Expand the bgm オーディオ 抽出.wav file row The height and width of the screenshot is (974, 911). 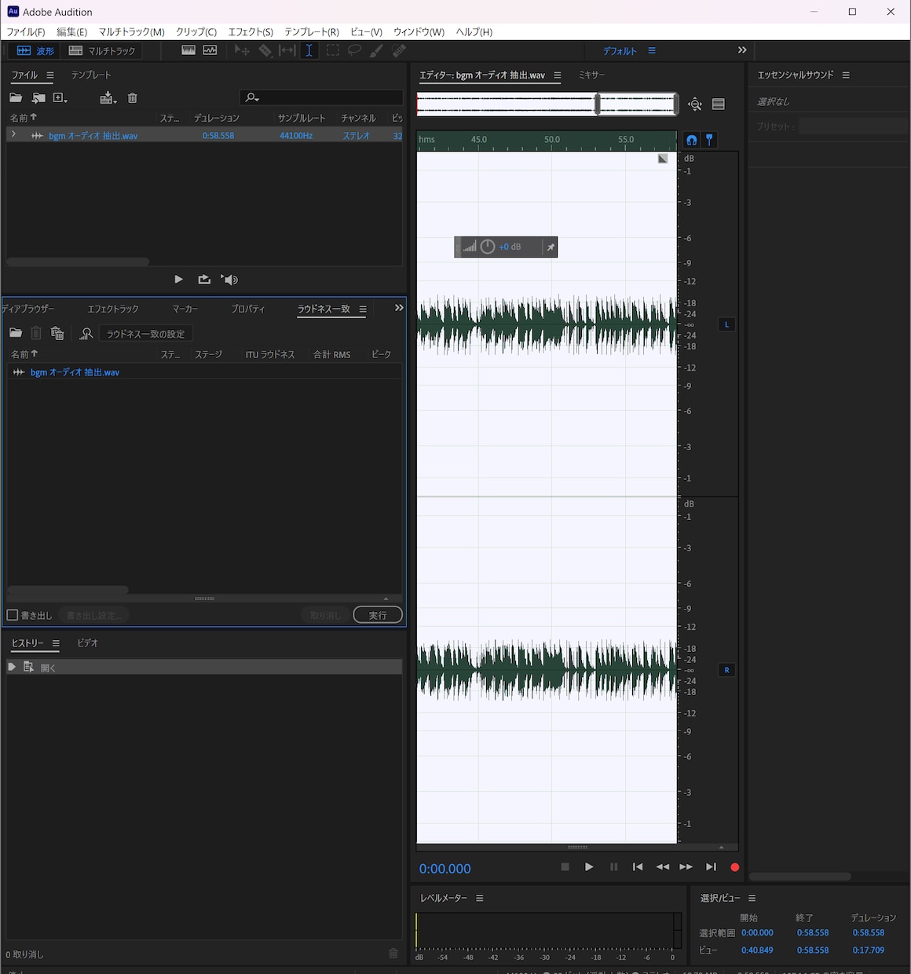[x=13, y=135]
